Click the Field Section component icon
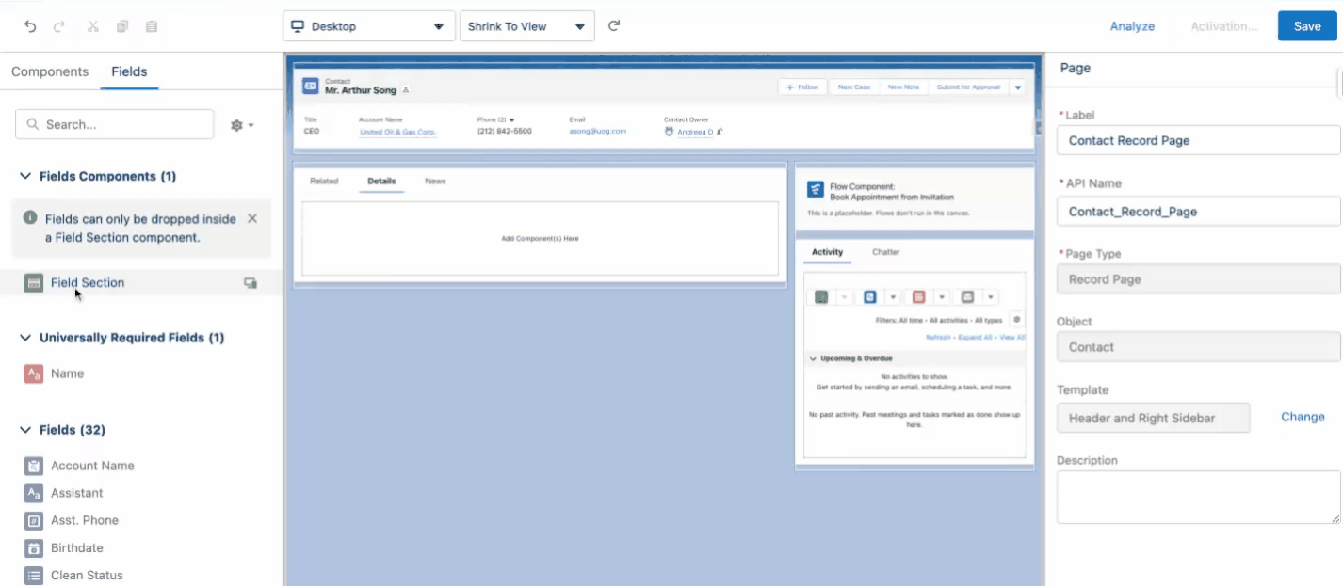Viewport: 1343px width, 586px height. click(x=34, y=282)
